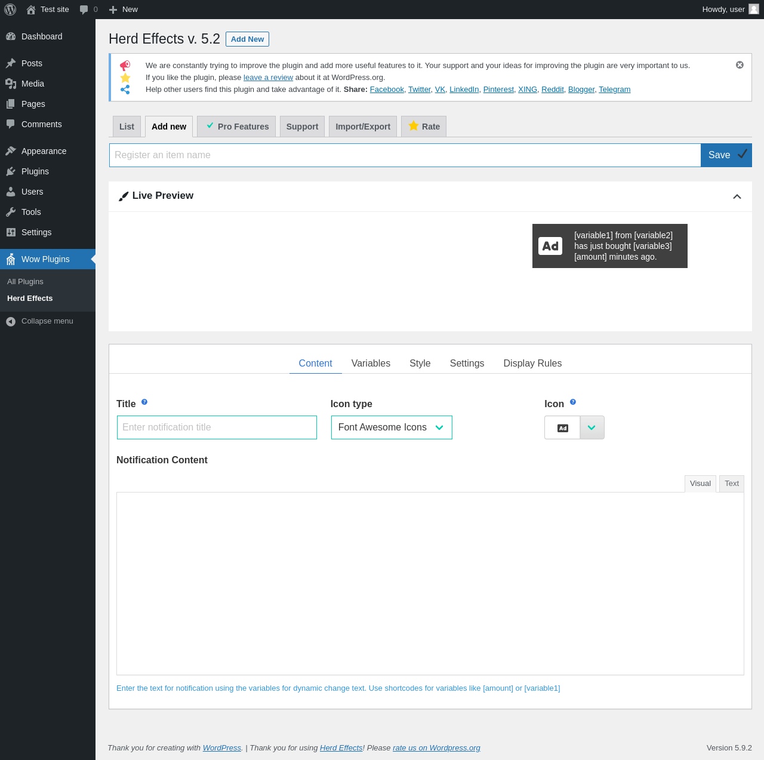Switch to the Style tab
764x760 pixels.
[x=420, y=364]
